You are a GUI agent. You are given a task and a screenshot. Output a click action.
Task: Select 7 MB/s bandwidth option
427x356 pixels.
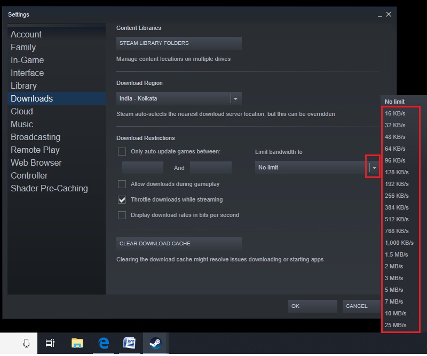point(394,301)
